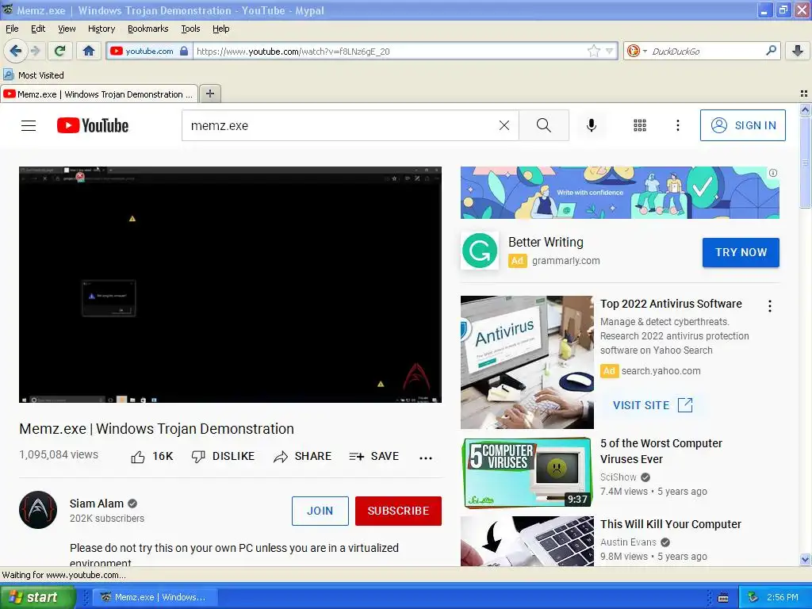812x609 pixels.
Task: Open the Tools menu
Action: (190, 29)
